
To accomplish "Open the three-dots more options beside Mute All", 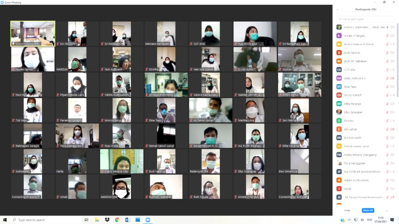I will [x=386, y=210].
